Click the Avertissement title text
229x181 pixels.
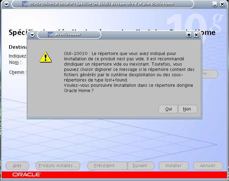(68, 35)
